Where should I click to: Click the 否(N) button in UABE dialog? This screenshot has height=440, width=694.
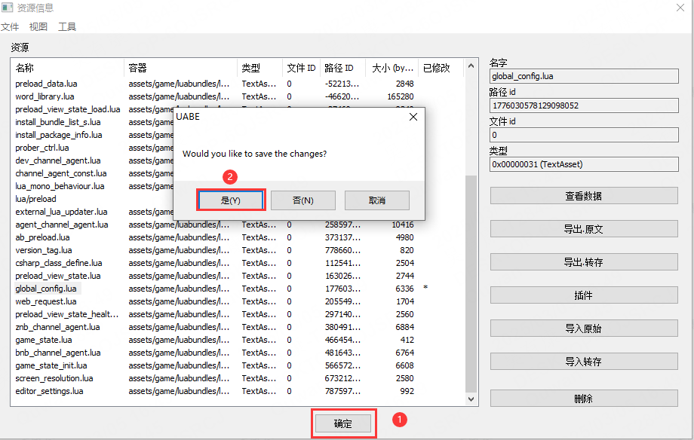coord(303,200)
